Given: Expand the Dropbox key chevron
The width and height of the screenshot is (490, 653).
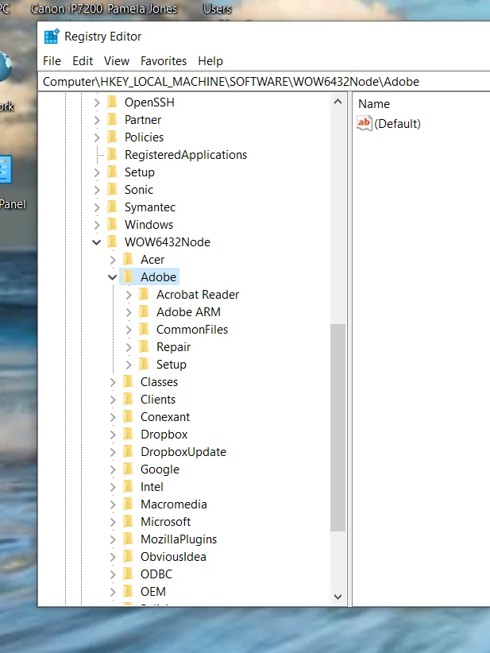Looking at the screenshot, I should tap(113, 435).
